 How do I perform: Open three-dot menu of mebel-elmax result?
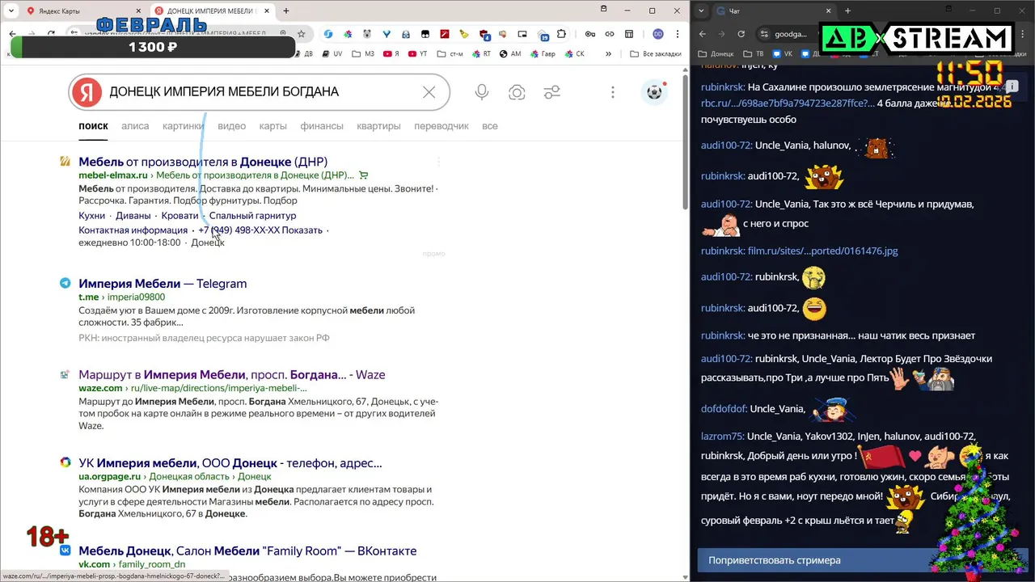coord(438,162)
